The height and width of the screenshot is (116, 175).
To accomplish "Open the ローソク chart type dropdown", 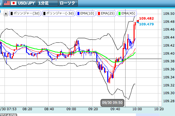I will (68, 3).
